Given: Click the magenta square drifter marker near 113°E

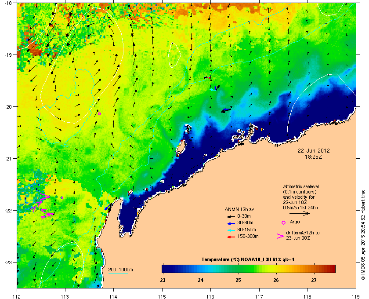Looking at the screenshot, I should point(62,198).
